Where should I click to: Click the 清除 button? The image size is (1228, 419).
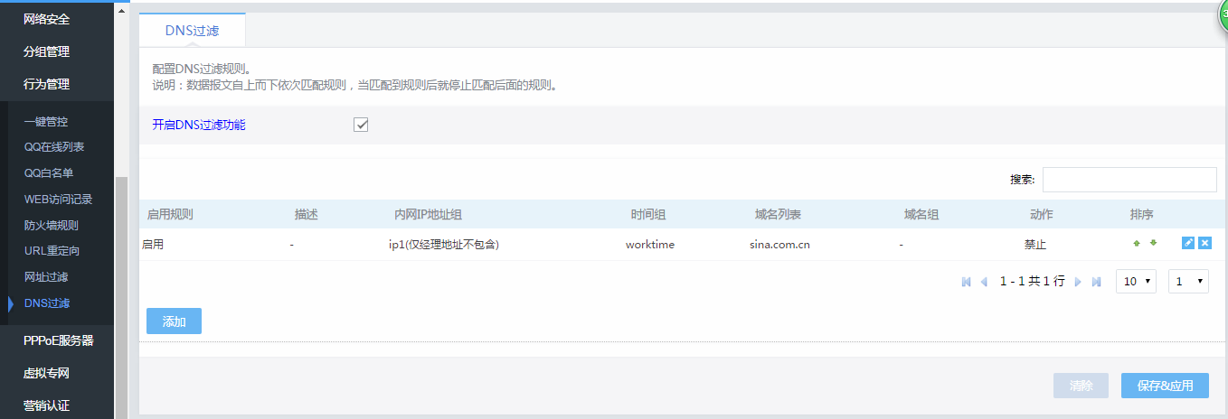click(x=1081, y=386)
